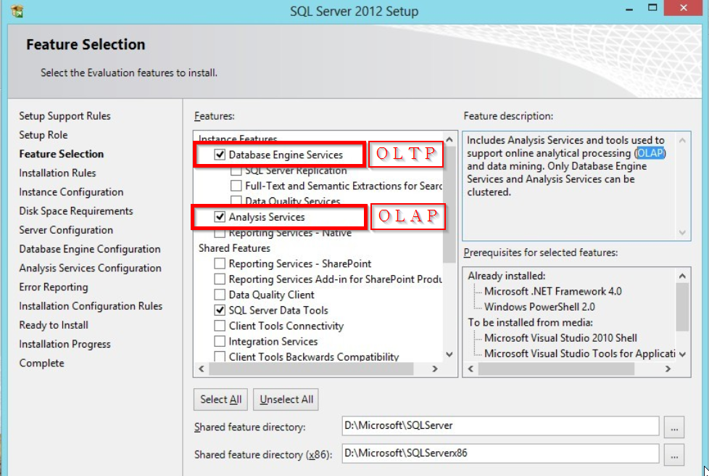Click the Select All button
The image size is (709, 476).
tap(220, 400)
